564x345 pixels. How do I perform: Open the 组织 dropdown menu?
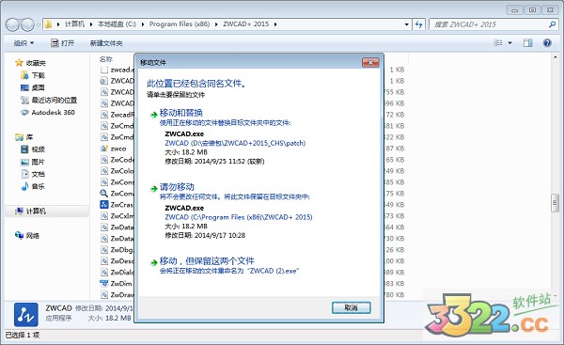pyautogui.click(x=23, y=43)
